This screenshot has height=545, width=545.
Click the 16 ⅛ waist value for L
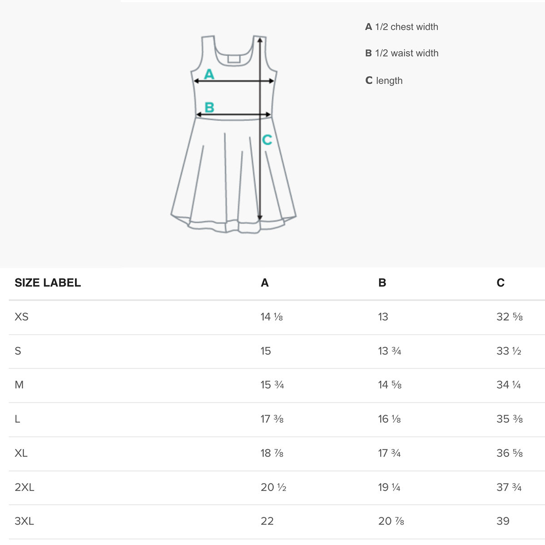[389, 419]
